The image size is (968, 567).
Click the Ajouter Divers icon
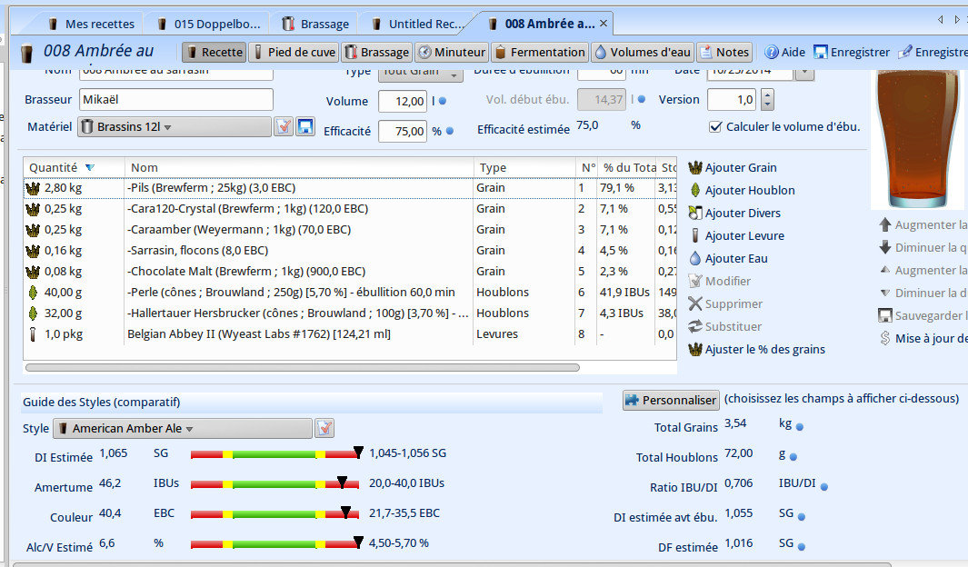point(695,213)
